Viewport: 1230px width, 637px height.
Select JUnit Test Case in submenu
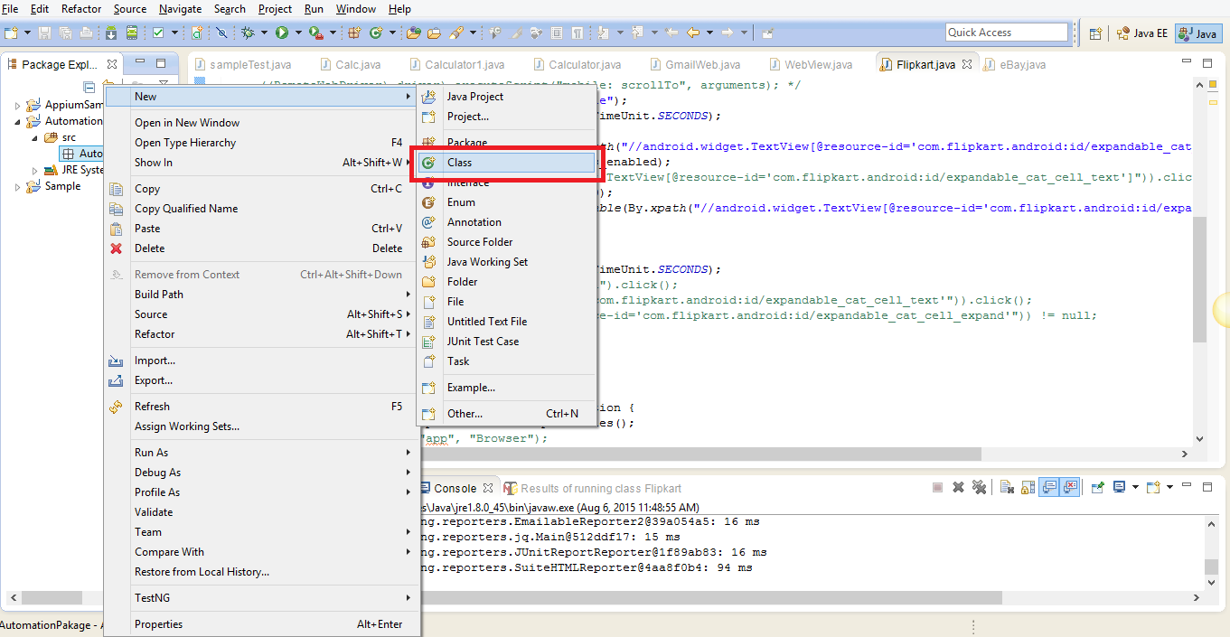point(505,342)
